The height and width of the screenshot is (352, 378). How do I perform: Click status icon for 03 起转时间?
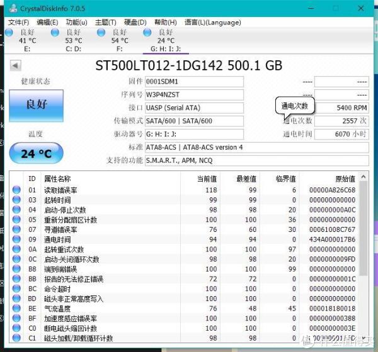pyautogui.click(x=16, y=200)
